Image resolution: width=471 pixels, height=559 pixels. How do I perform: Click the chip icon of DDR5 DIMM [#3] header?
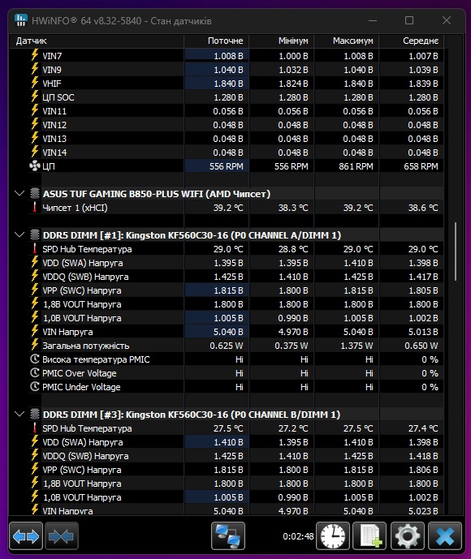click(x=35, y=415)
